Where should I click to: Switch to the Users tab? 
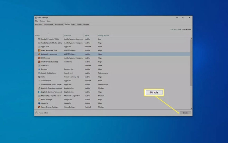pyautogui.click(x=73, y=24)
